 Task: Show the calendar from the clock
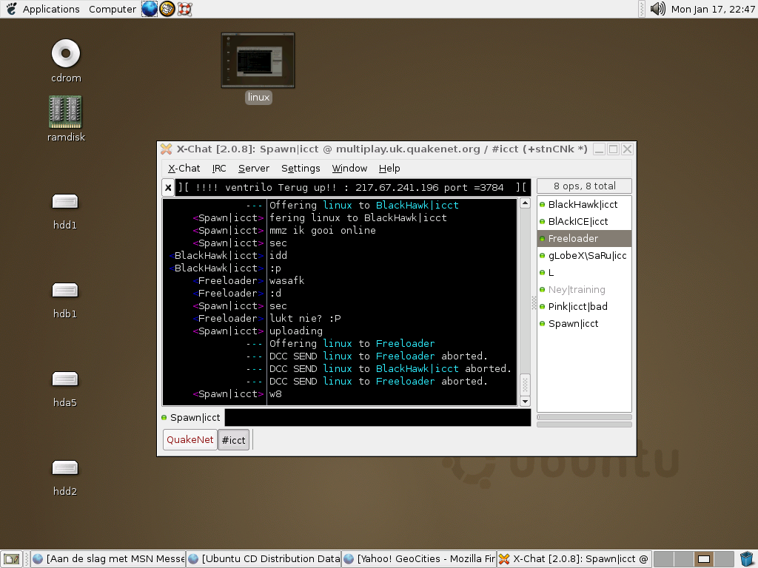click(713, 9)
